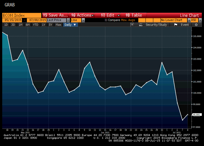The width and height of the screenshot is (204, 146).
Task: Click the third orange moving average box
Action: 157,20
